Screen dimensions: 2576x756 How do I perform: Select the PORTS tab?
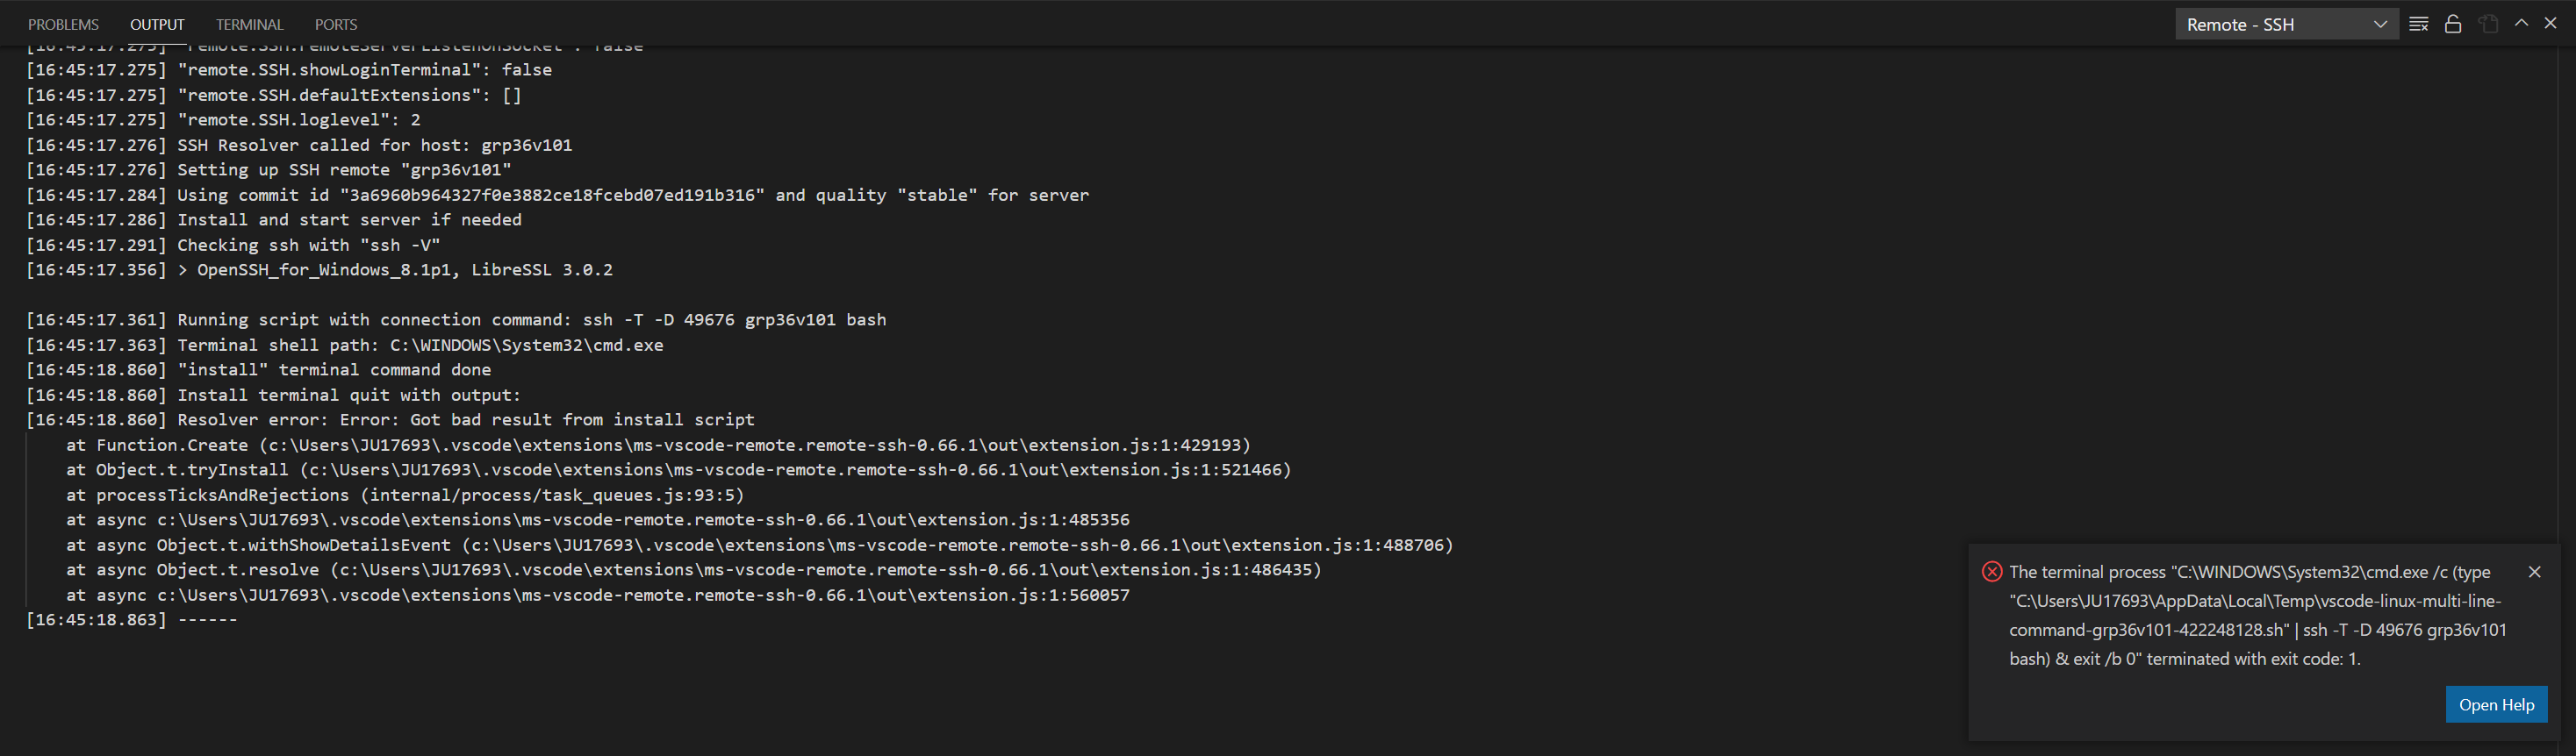coord(335,24)
